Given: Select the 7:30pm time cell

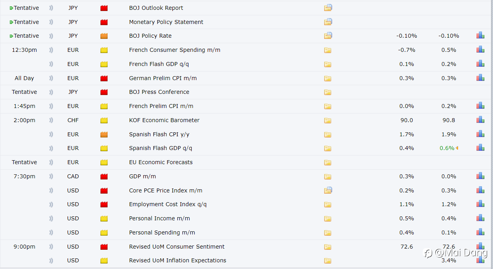Looking at the screenshot, I should (x=24, y=176).
